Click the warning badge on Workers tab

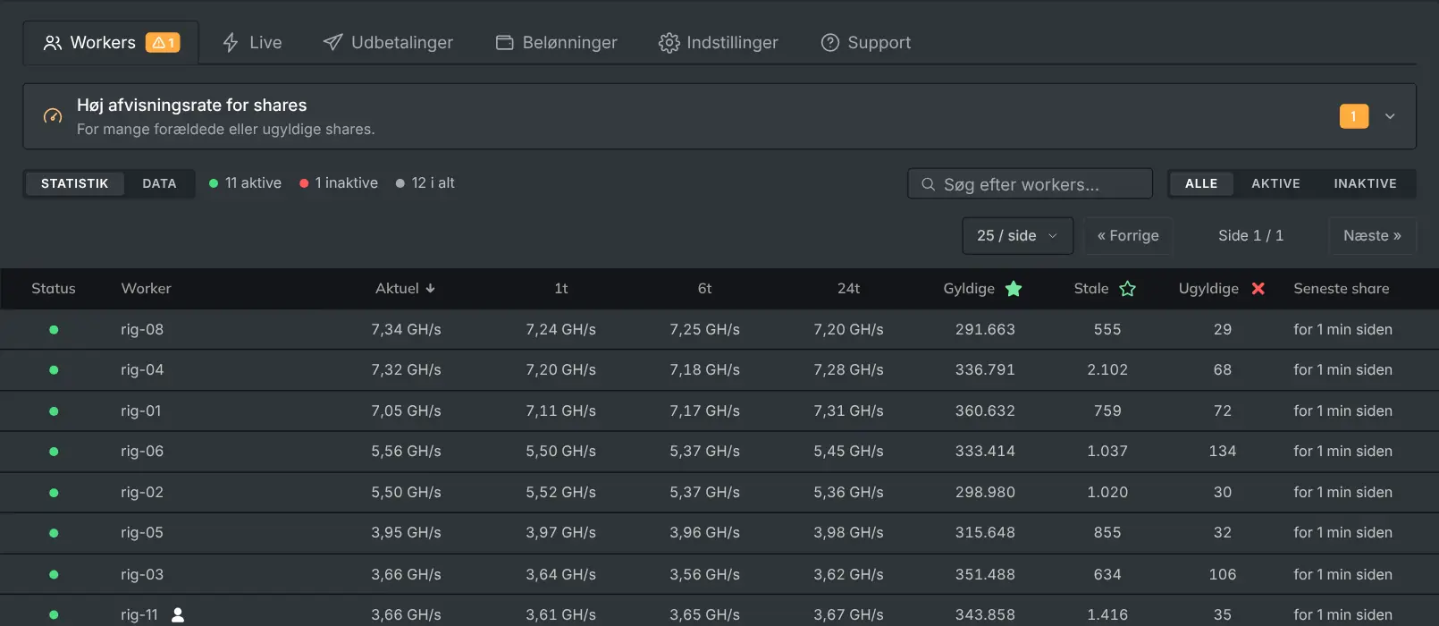(163, 43)
